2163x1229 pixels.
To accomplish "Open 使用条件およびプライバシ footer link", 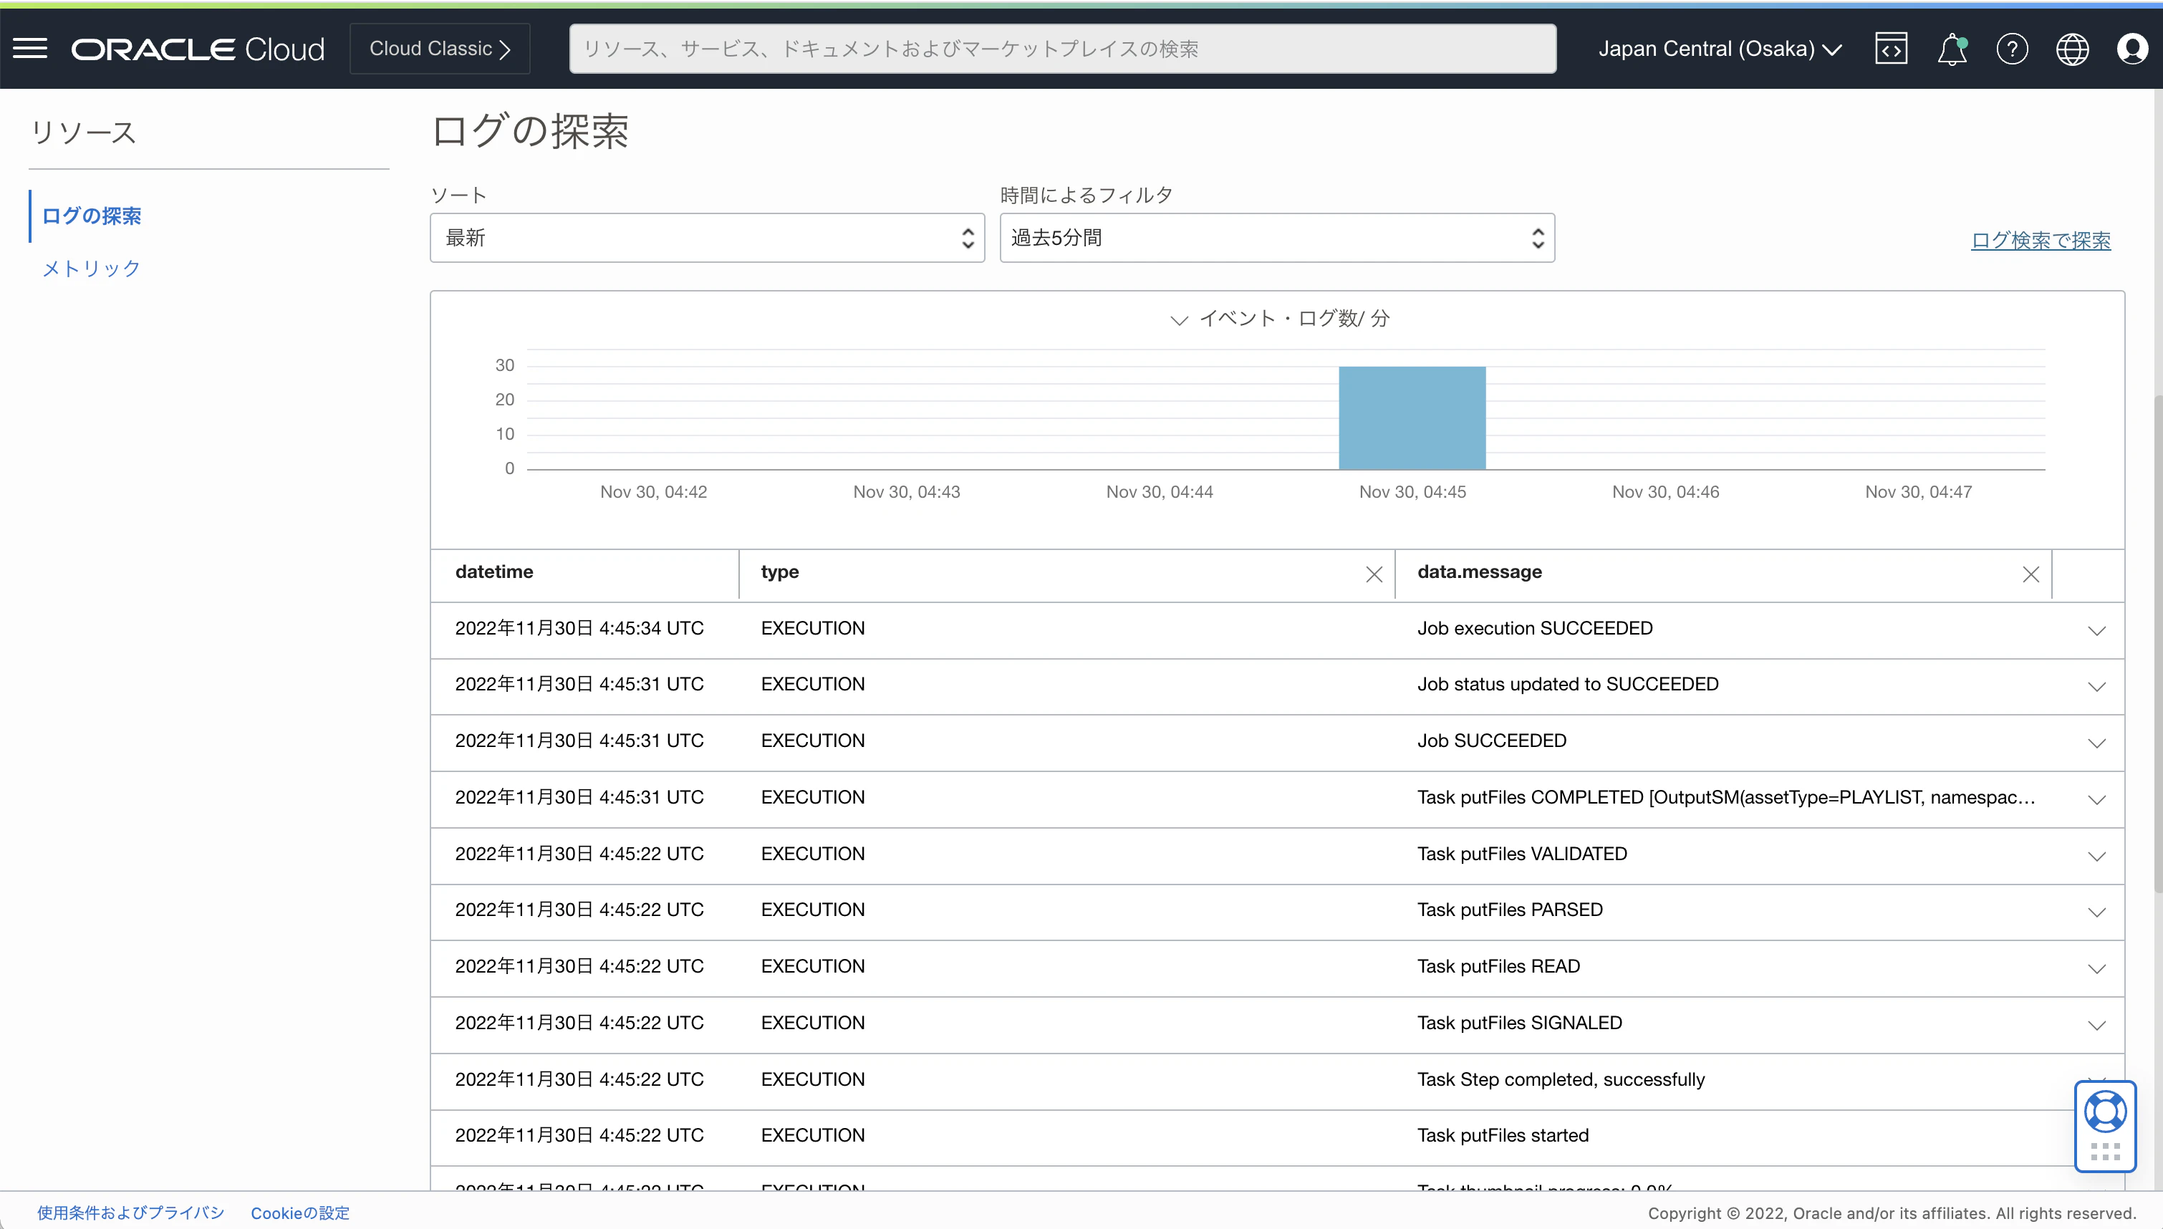I will [x=131, y=1213].
